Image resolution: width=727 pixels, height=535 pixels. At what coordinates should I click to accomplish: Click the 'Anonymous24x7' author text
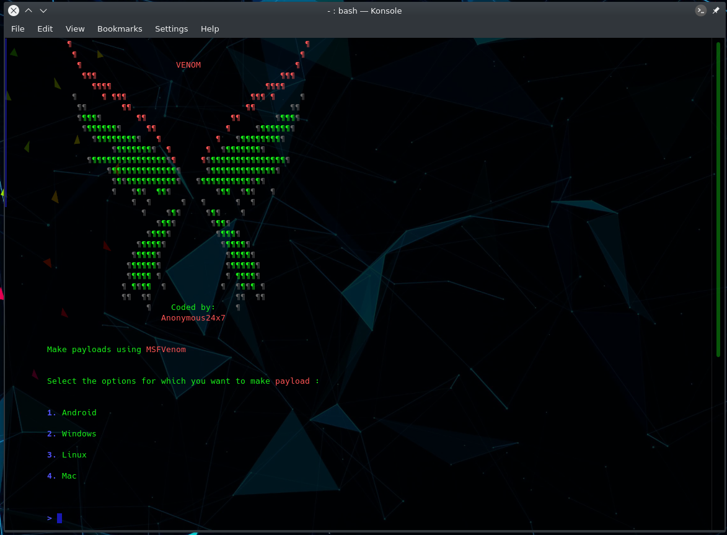click(193, 317)
